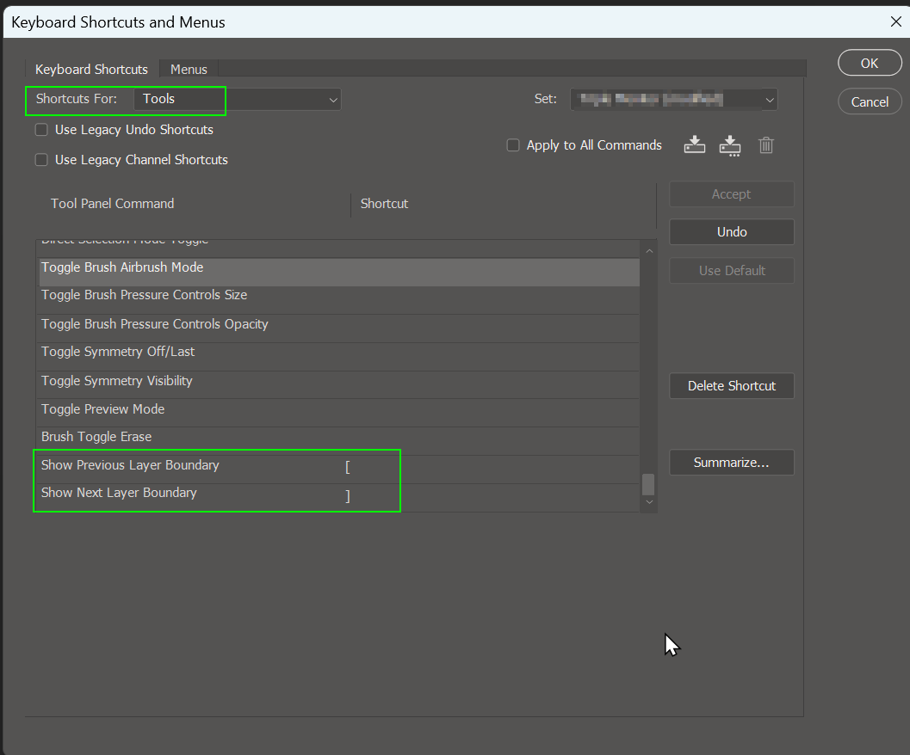Create a new set based on current set
Viewport: 910px width, 755px height.
pyautogui.click(x=729, y=144)
